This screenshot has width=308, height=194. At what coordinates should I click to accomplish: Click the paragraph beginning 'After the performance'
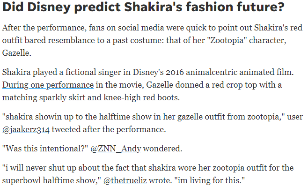coord(152,40)
